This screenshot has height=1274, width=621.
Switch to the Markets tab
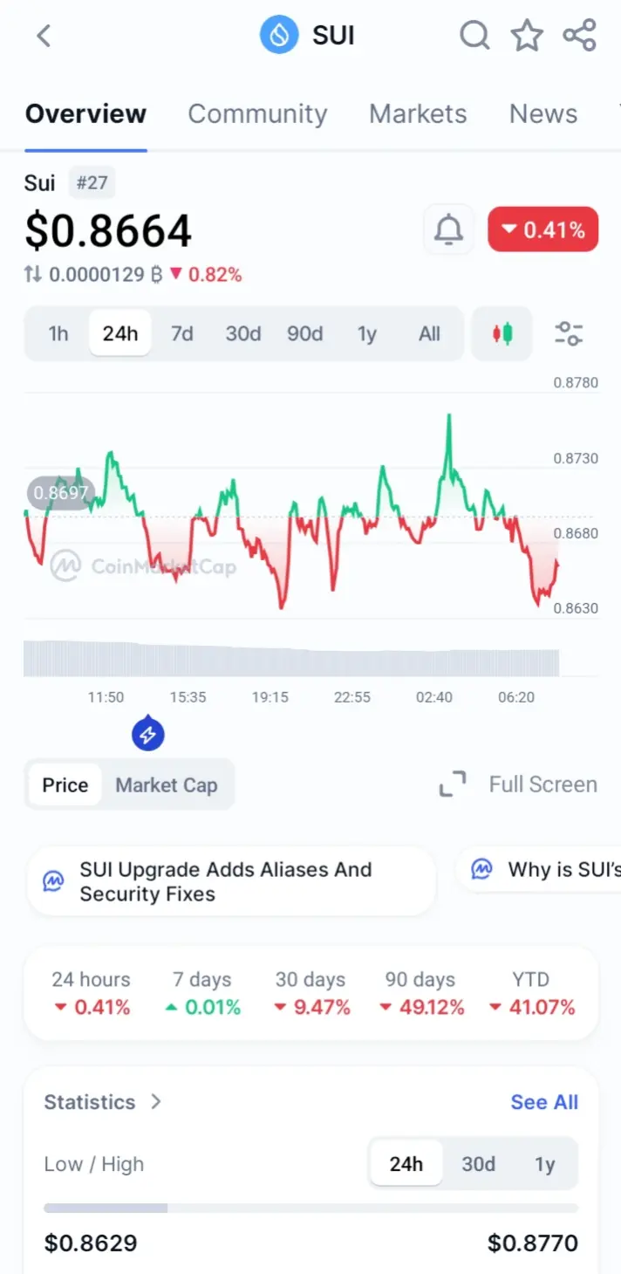coord(418,113)
